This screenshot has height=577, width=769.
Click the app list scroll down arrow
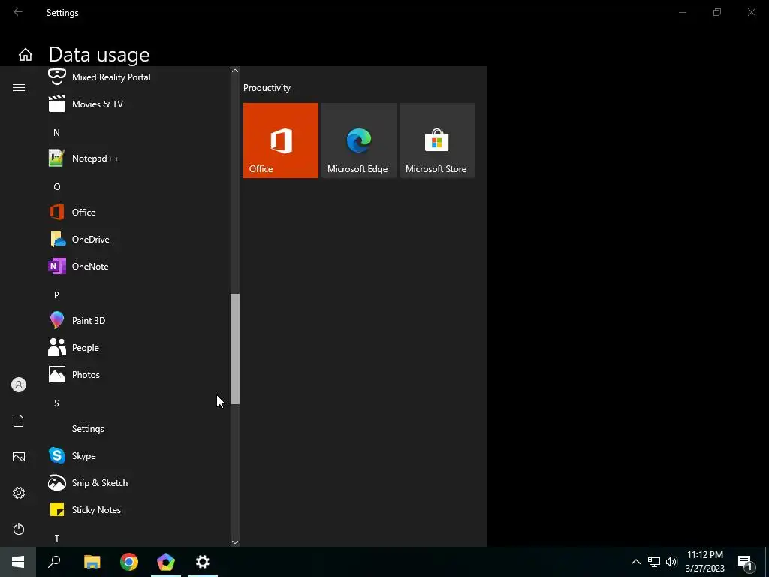click(x=235, y=542)
